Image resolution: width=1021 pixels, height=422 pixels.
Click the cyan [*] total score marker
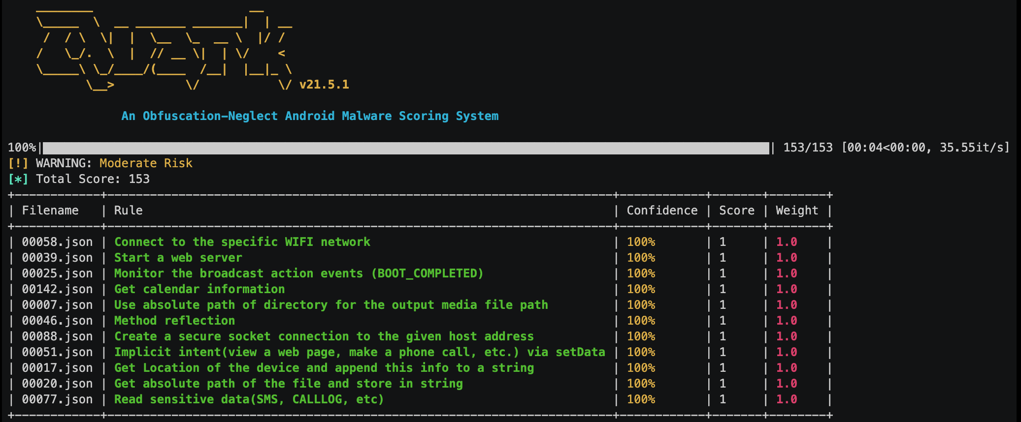(18, 179)
